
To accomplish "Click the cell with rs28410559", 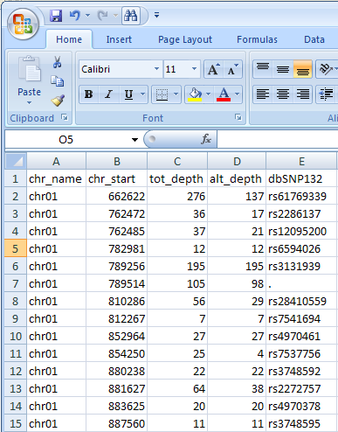I will pos(301,301).
